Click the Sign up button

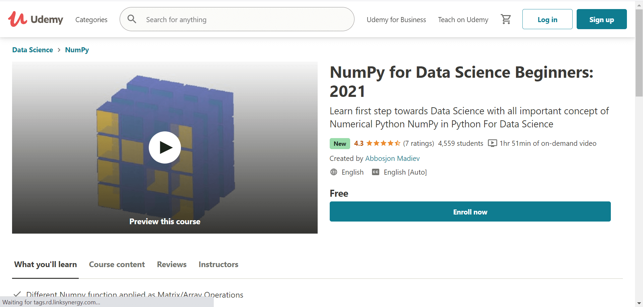[x=601, y=19]
